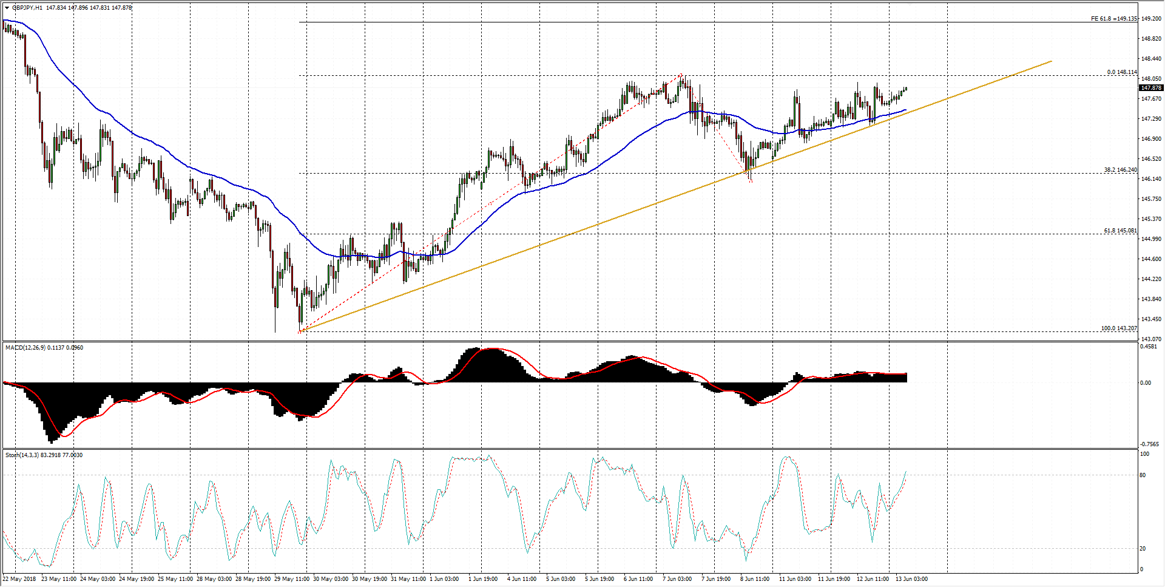The width and height of the screenshot is (1165, 587).
Task: Click the current price tag 147.878
Action: pyautogui.click(x=1150, y=88)
